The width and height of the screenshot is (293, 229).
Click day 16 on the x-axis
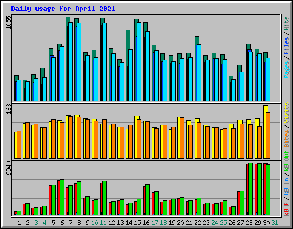(x=146, y=223)
